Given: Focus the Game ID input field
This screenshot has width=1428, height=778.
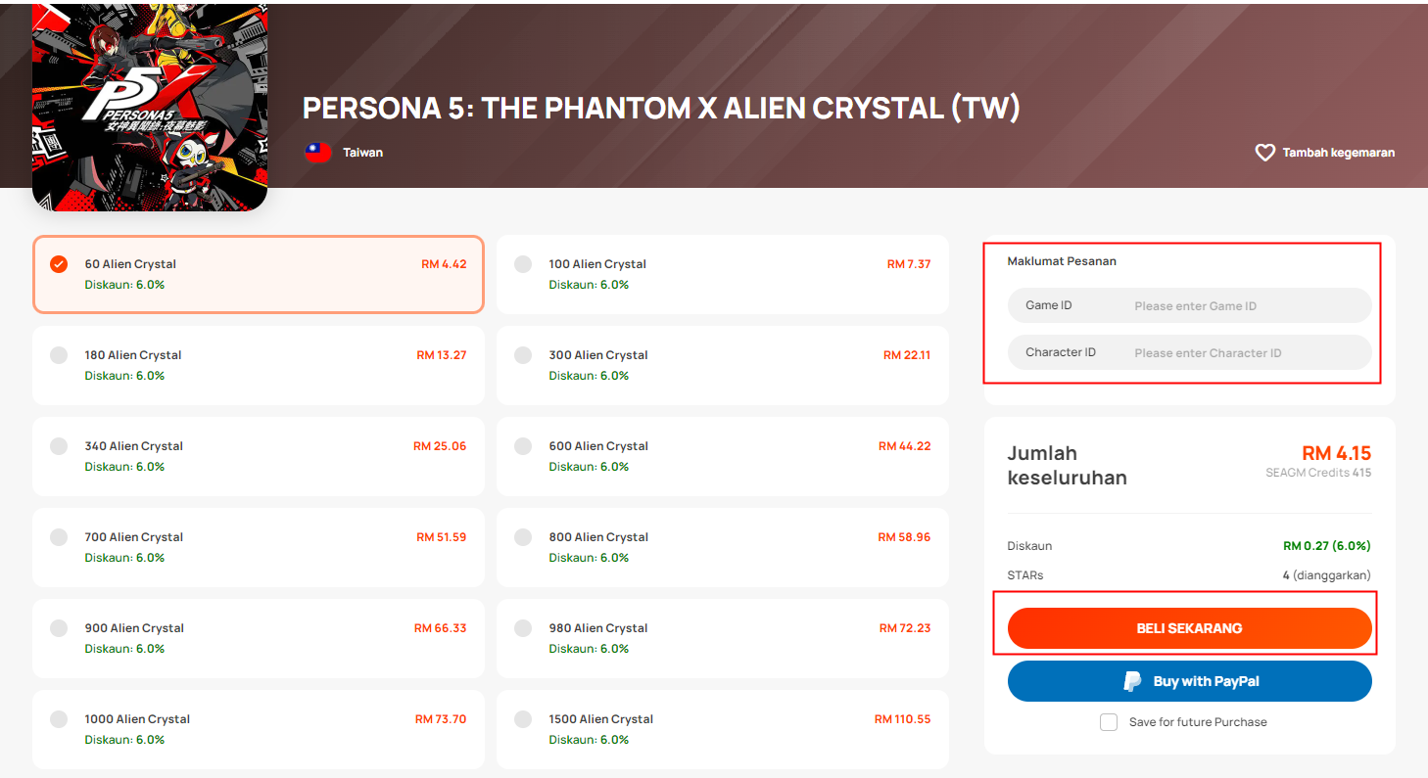Looking at the screenshot, I should [x=1189, y=305].
